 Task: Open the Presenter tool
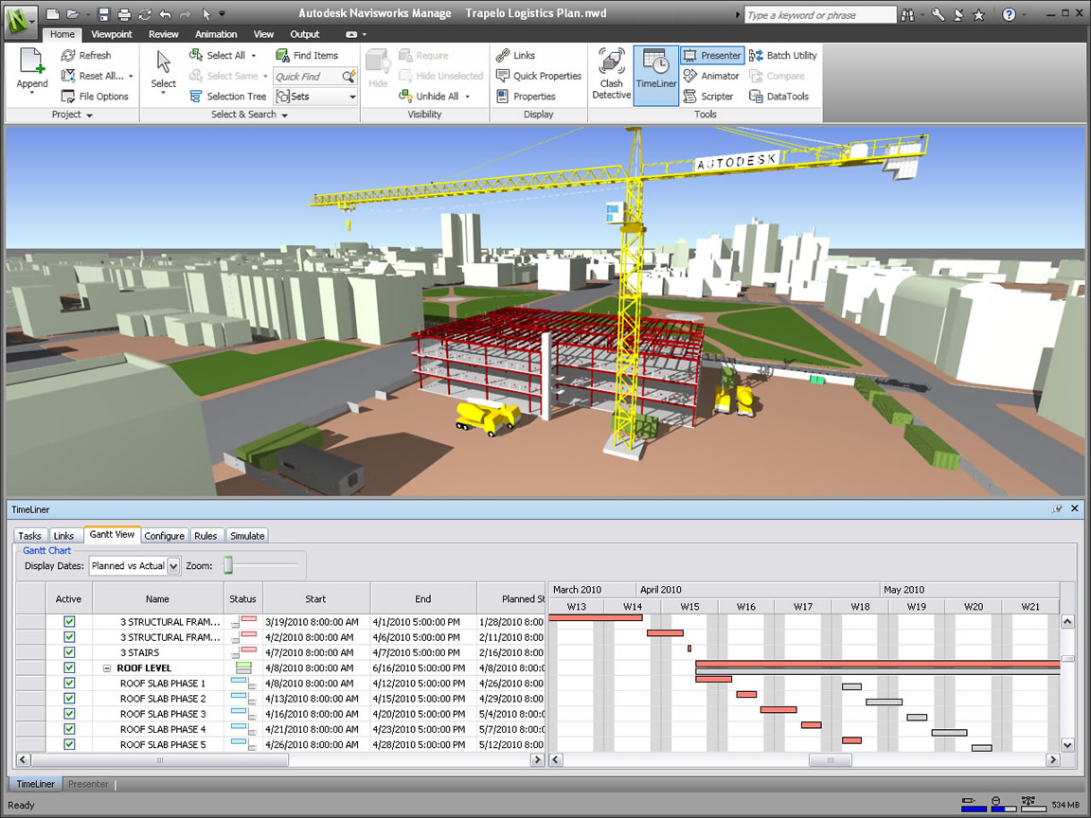[711, 55]
